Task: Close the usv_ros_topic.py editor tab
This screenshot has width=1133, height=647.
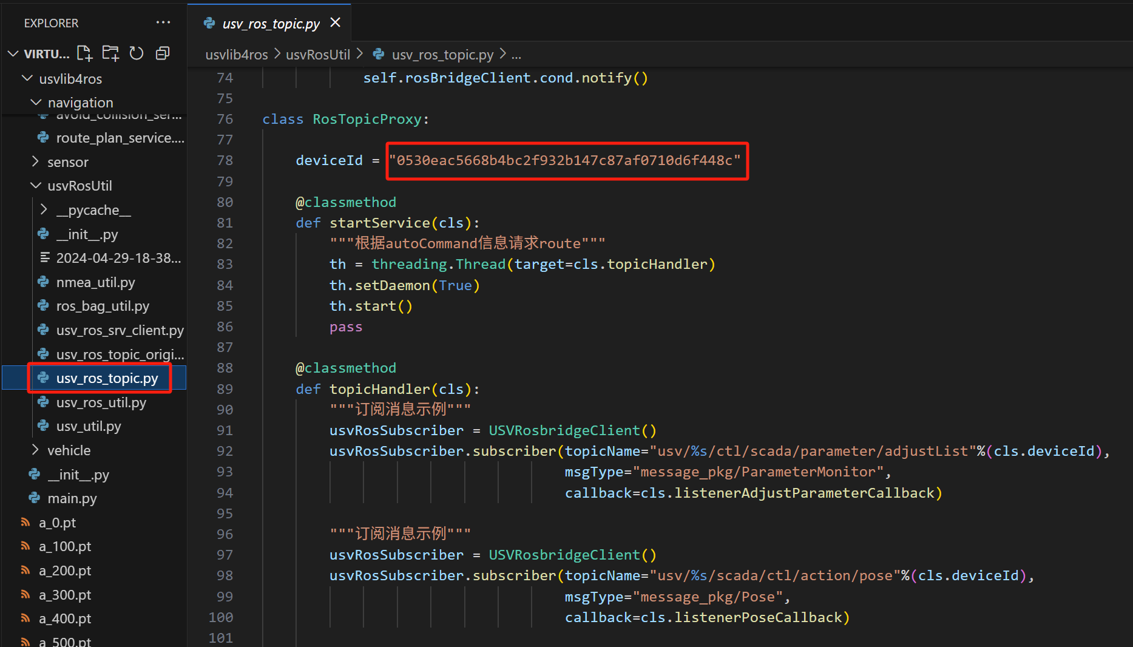Action: (x=335, y=23)
